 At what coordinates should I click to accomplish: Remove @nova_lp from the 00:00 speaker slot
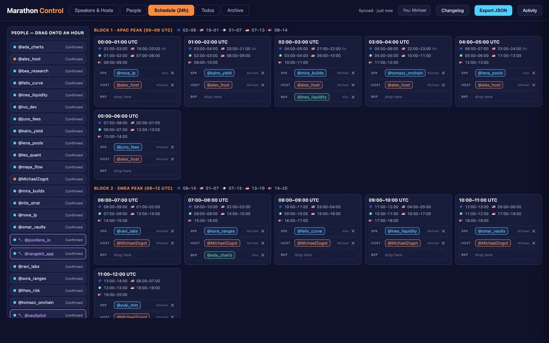173,73
